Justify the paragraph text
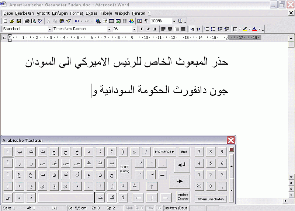 [183, 29]
